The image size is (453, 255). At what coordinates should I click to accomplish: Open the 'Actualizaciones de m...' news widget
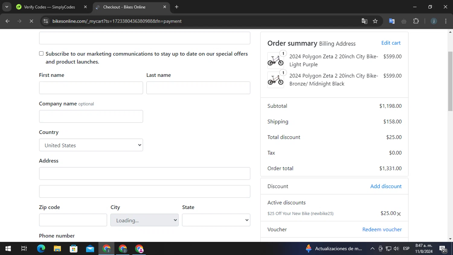coord(334,248)
